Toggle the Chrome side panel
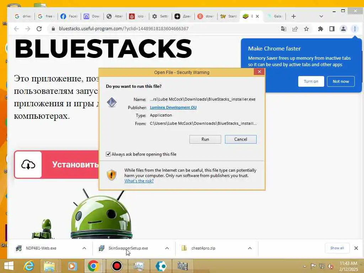This screenshot has width=364, height=273. tap(332, 29)
